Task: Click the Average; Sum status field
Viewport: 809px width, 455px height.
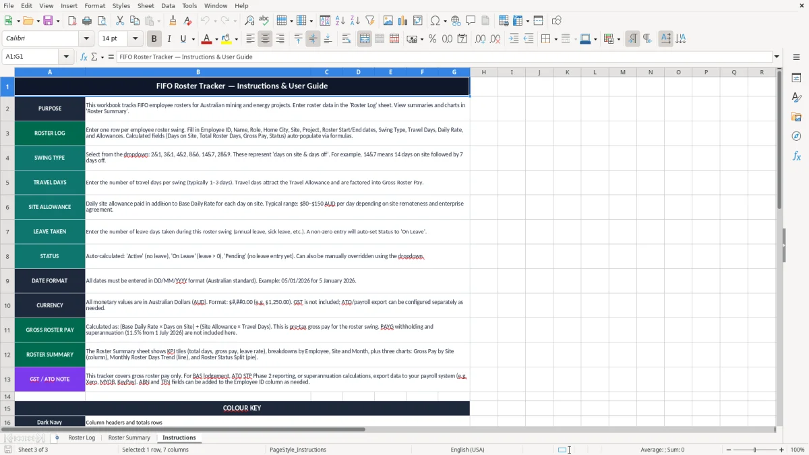Action: (x=662, y=450)
